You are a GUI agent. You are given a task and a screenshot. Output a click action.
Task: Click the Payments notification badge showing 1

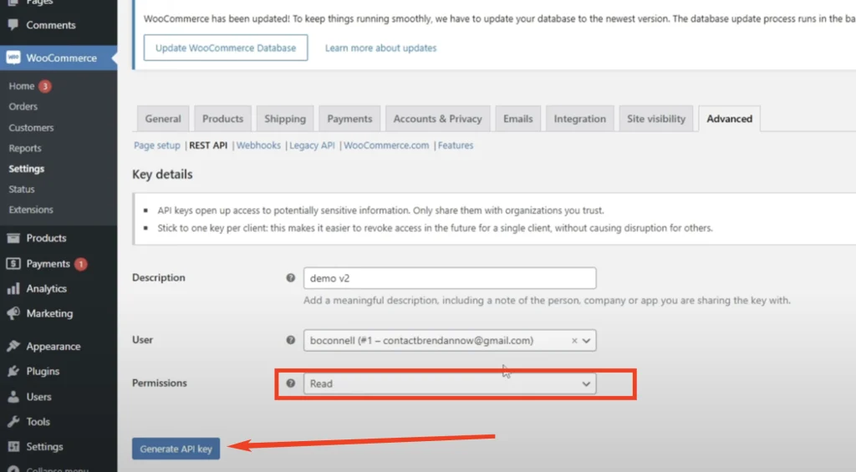tap(81, 263)
